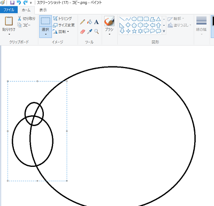Select the Text tool (A icon)

(96, 22)
